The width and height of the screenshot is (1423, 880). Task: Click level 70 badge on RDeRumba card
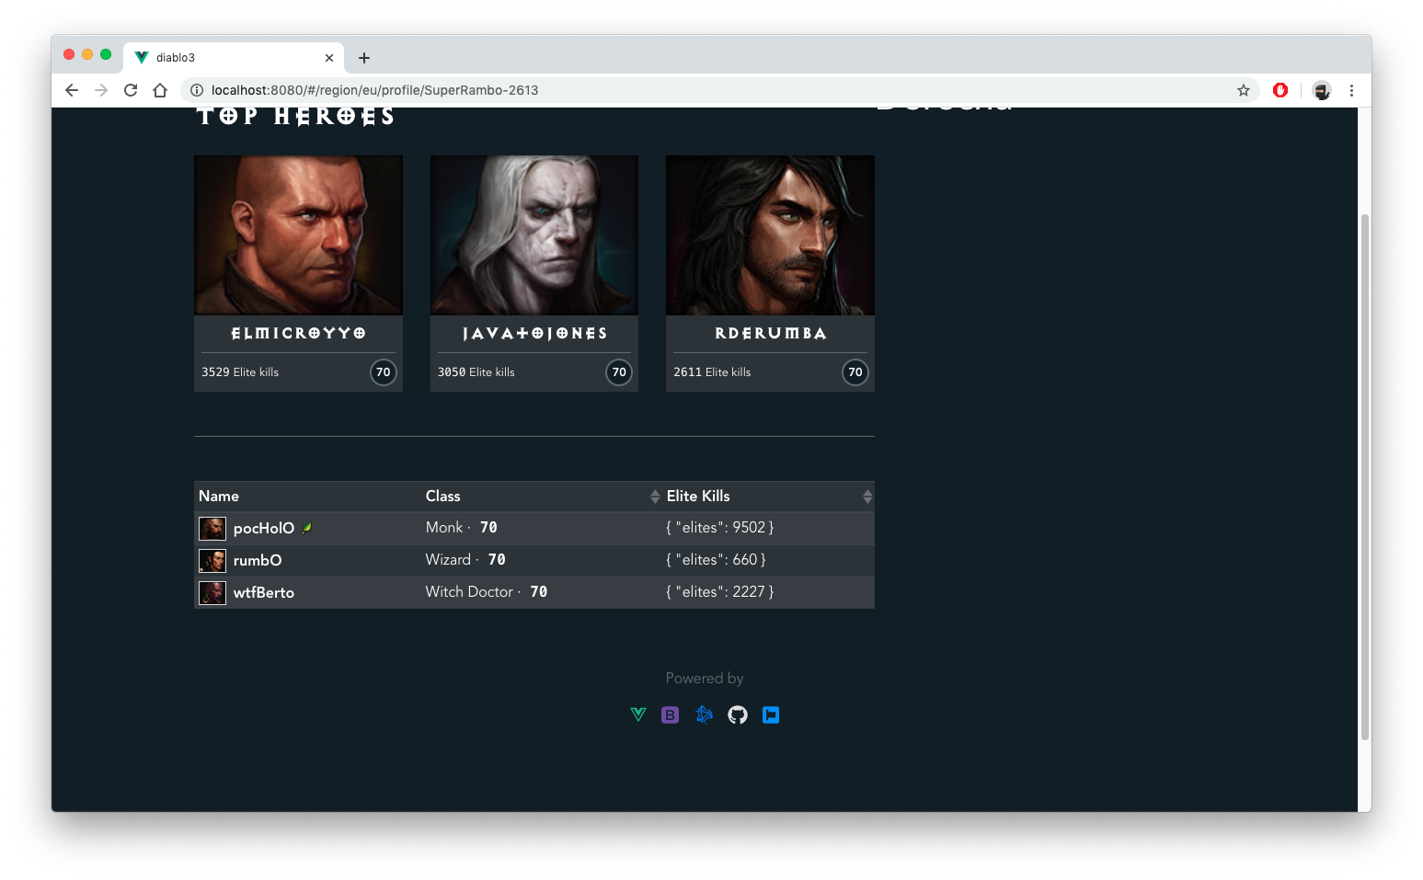855,372
